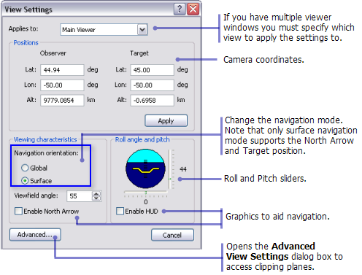The width and height of the screenshot is (362, 275).
Task: Close the View Settings dialog
Action: pyautogui.click(x=193, y=9)
